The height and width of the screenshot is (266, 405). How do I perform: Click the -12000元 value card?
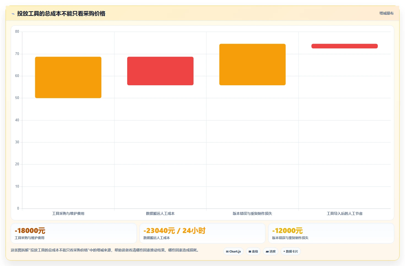tap(331, 233)
